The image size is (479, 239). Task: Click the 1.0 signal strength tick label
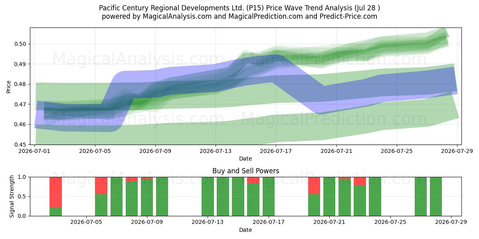click(23, 177)
